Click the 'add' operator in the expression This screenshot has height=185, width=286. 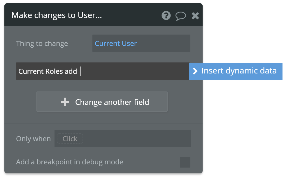click(x=71, y=71)
